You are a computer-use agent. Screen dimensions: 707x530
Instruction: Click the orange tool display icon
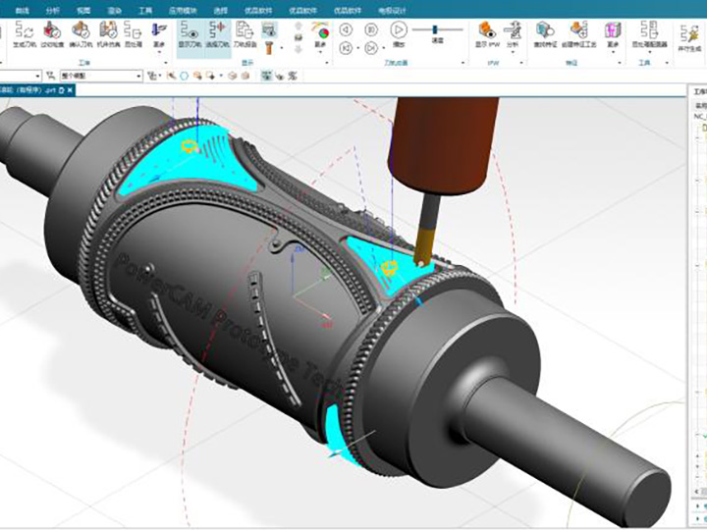pos(269,47)
